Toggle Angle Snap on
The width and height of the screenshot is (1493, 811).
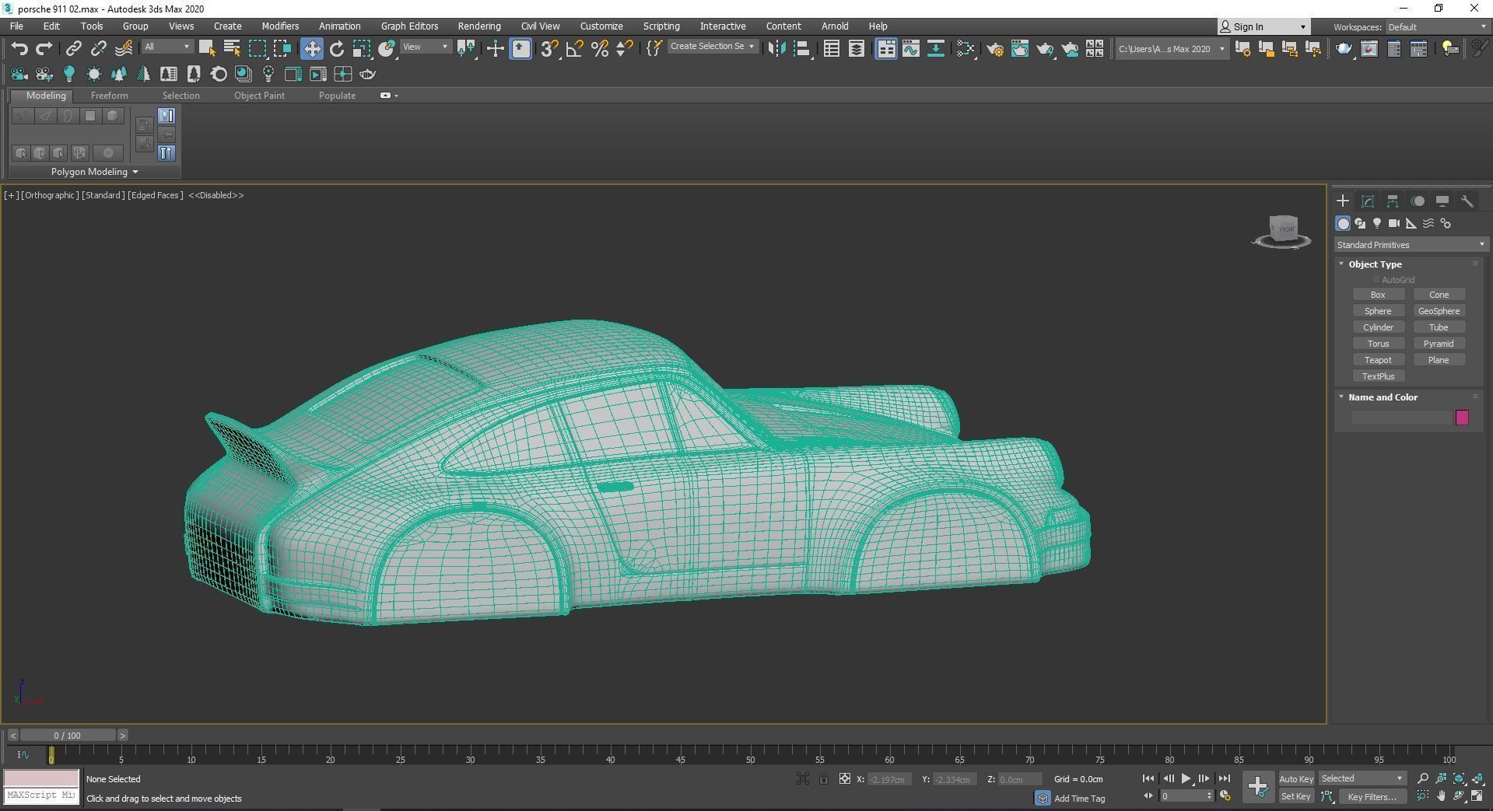coord(575,48)
